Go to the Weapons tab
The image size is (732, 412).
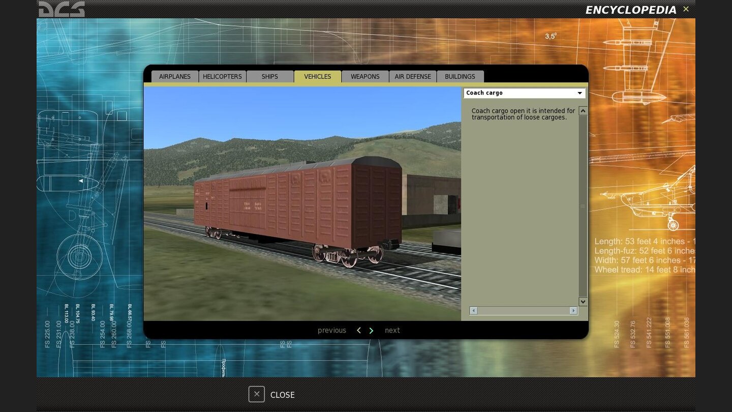(365, 76)
